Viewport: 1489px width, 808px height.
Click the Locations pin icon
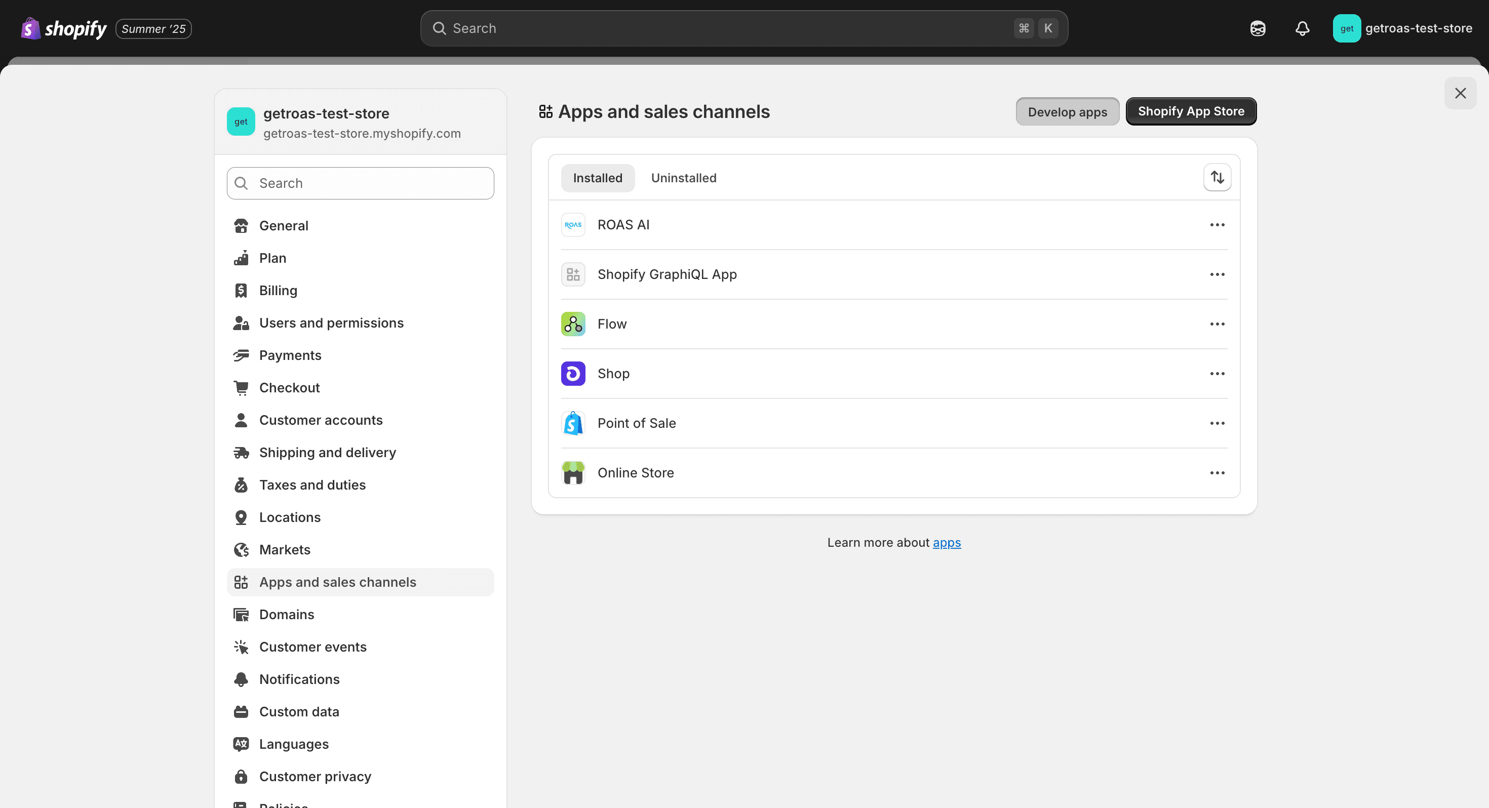click(241, 517)
